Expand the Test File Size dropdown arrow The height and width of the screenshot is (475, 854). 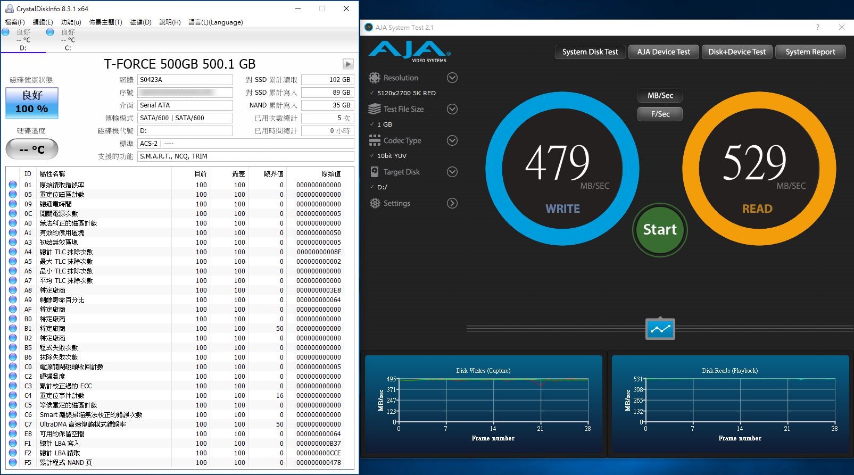(452, 109)
